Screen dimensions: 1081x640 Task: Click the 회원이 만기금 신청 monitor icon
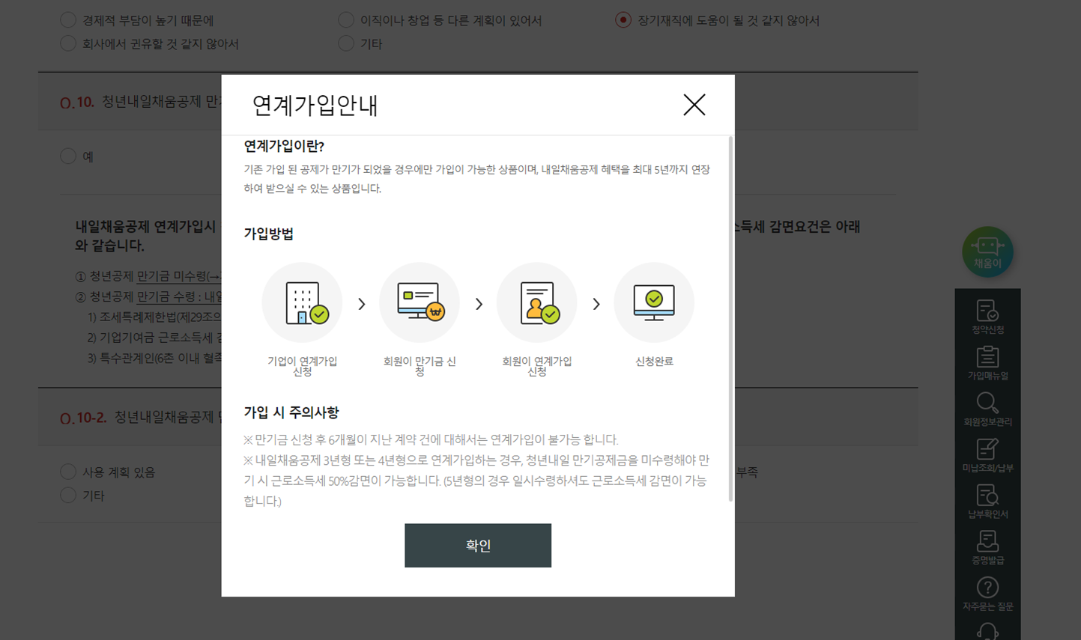point(420,302)
